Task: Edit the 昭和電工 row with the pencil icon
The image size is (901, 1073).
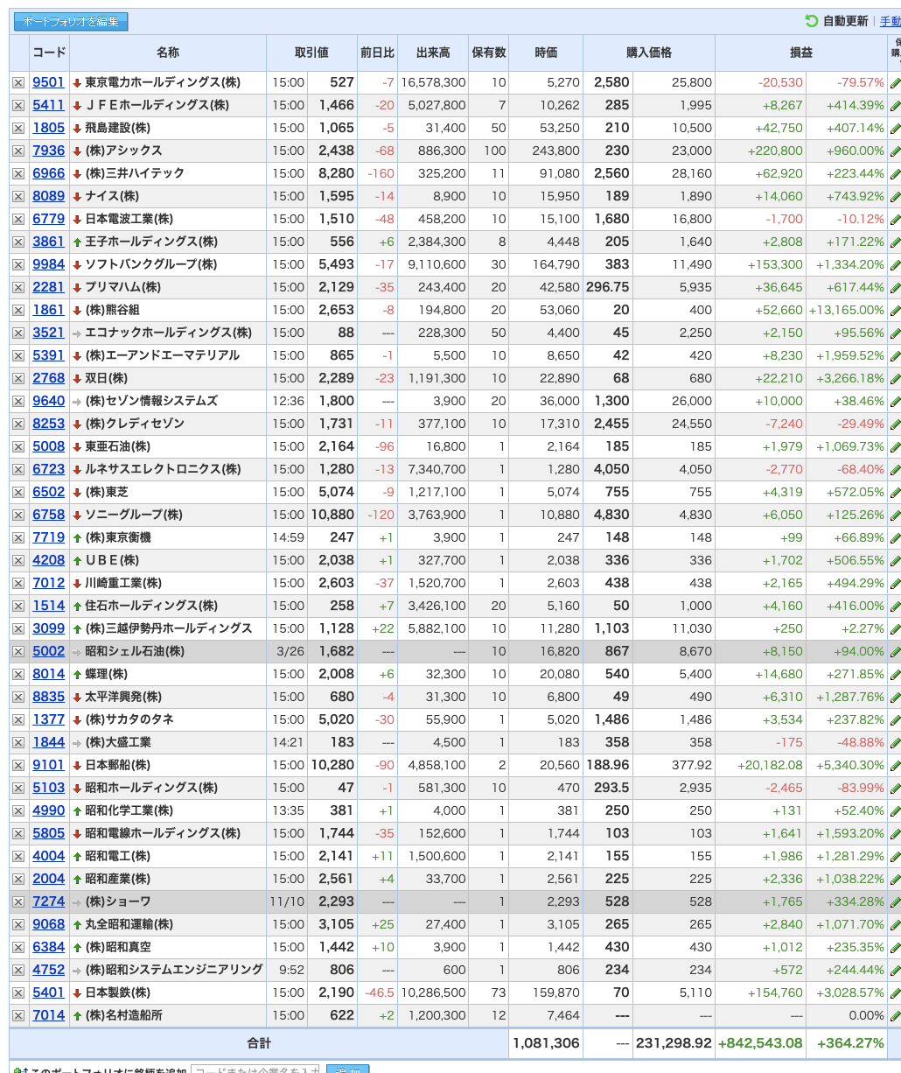Action: click(895, 857)
